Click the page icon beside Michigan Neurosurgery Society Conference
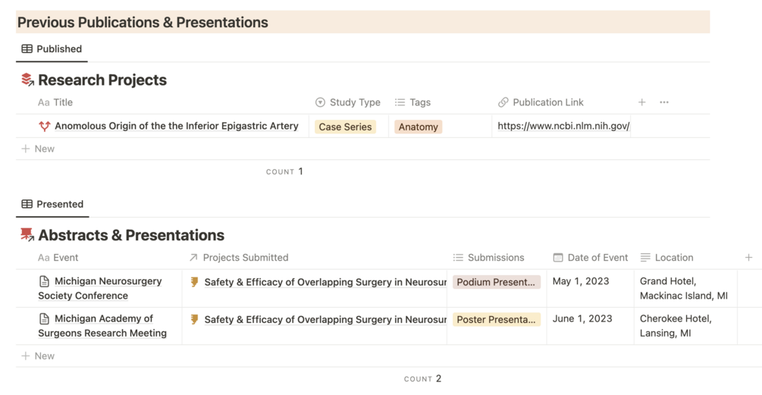Image resolution: width=762 pixels, height=395 pixels. coord(45,281)
